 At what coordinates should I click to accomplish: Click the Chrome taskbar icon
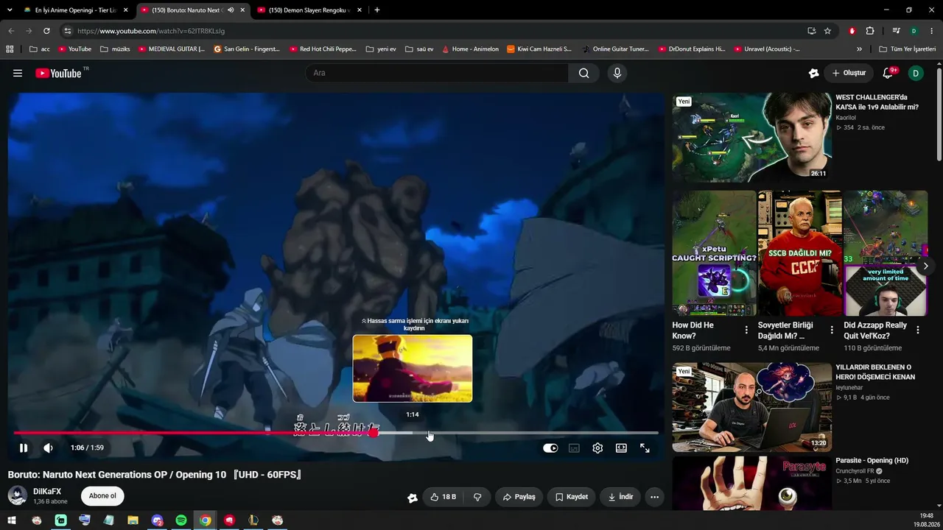[x=206, y=520]
